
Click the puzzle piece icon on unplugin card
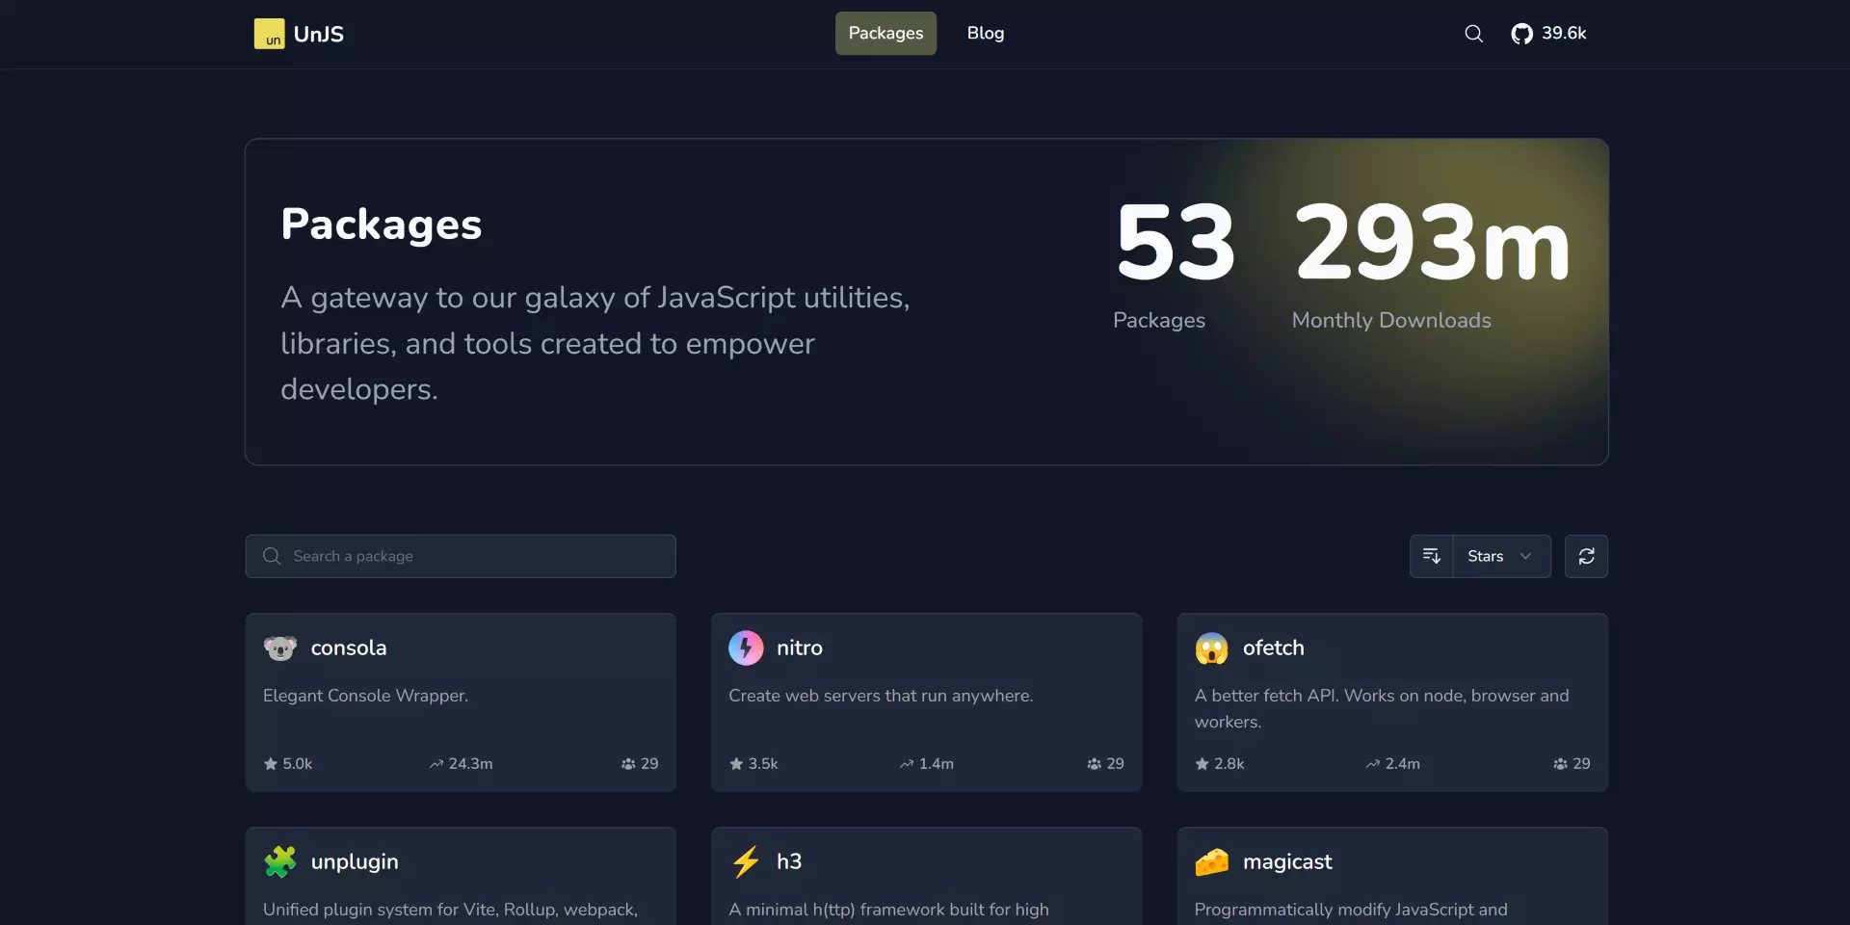[279, 861]
